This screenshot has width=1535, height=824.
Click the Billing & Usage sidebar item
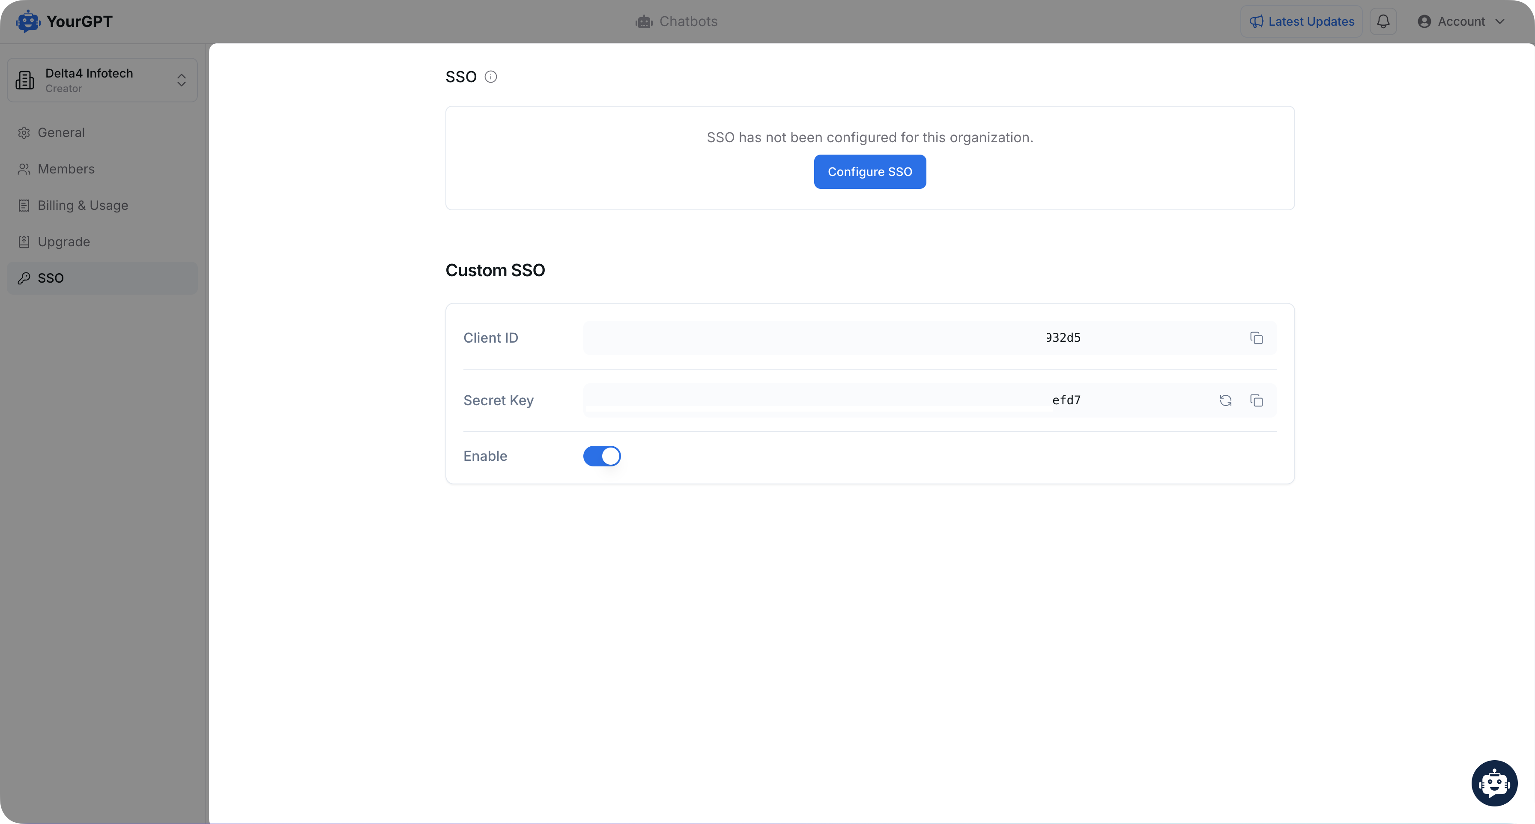click(82, 205)
